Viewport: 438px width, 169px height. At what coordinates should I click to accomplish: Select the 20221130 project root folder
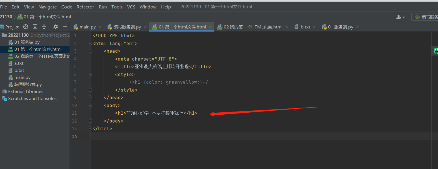pyautogui.click(x=35, y=35)
